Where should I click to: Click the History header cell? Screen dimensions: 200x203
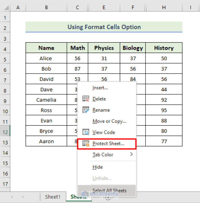[164, 48]
